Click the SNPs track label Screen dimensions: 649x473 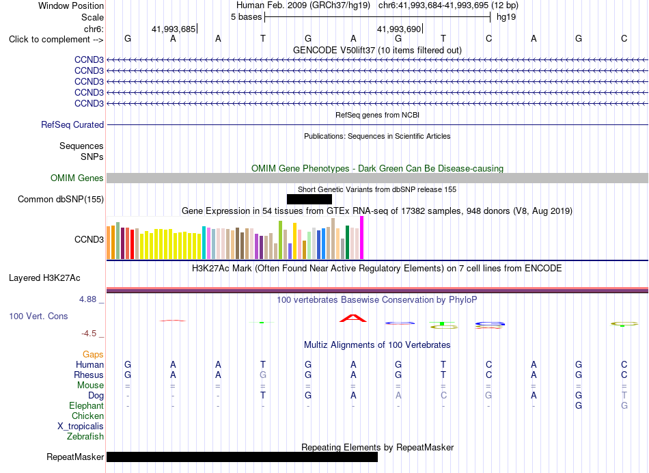tap(92, 157)
